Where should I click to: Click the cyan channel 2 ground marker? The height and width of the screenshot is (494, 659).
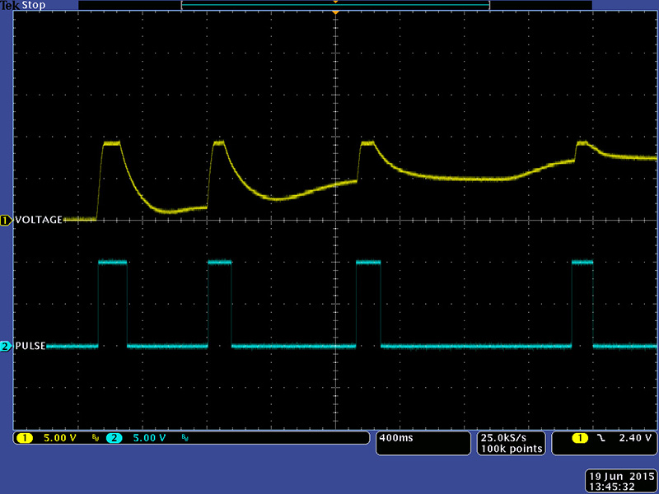click(6, 347)
